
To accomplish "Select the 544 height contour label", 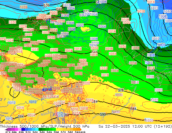I will tap(59, 9).
